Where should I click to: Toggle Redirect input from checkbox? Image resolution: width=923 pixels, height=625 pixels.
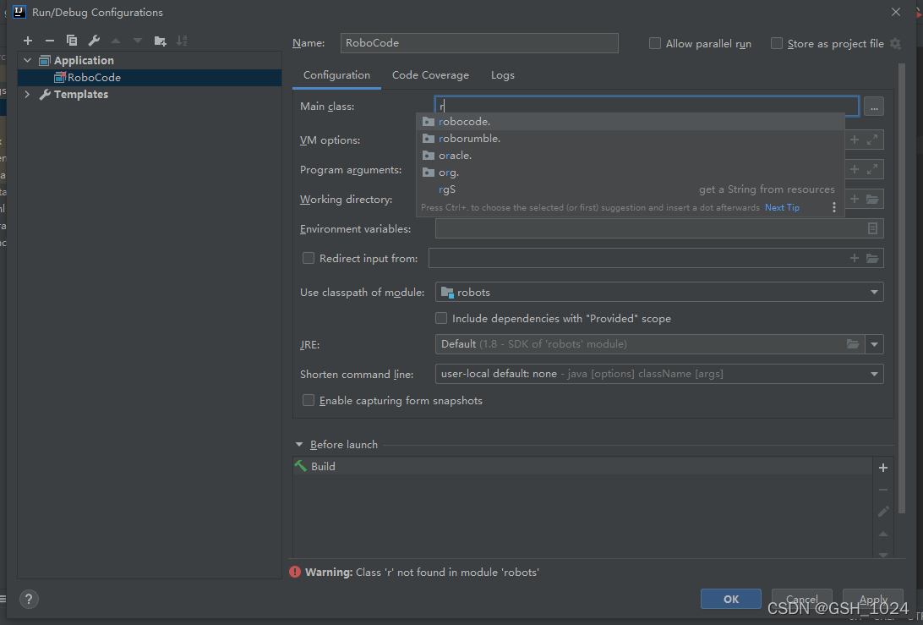coord(309,258)
